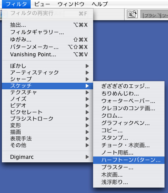Click the file browser icon in options bar
Image resolution: width=168 pixels, height=193 pixels.
132,14
